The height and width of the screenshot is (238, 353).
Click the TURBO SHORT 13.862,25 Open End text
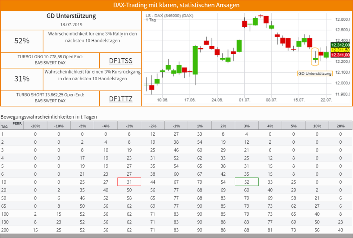tap(50, 95)
